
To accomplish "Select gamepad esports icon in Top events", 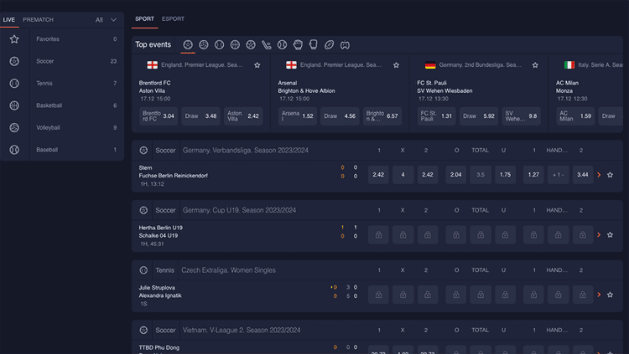I will 345,45.
